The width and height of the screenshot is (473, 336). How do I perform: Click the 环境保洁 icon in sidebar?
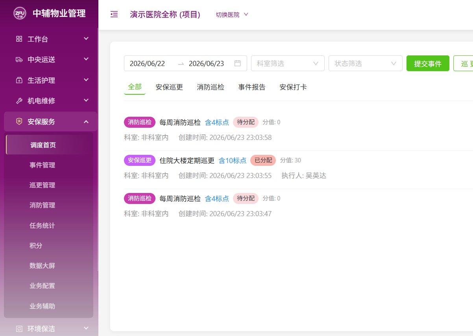[19, 329]
